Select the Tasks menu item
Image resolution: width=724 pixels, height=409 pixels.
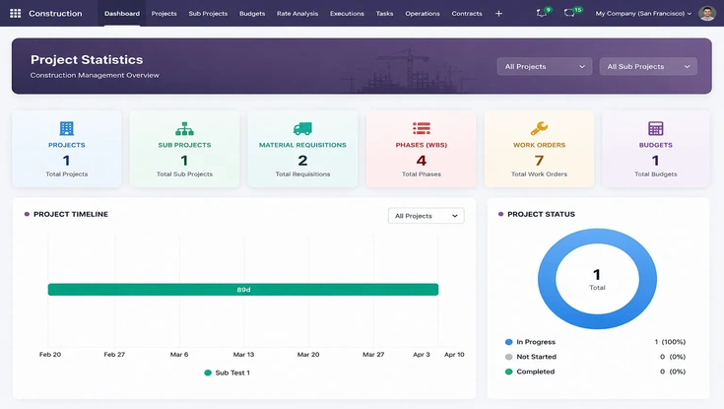384,14
